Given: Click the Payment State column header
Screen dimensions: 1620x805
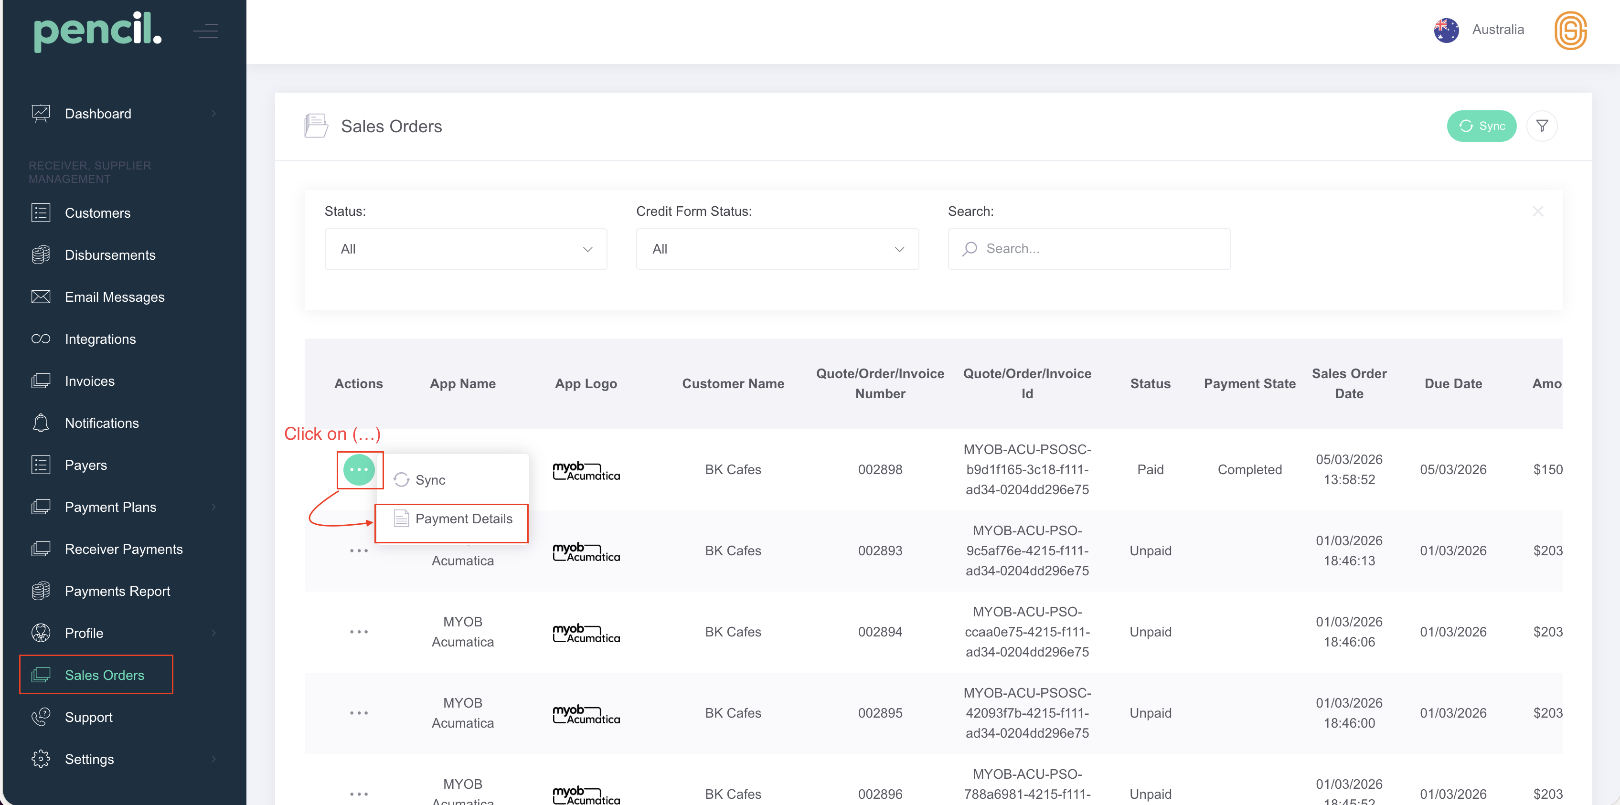Looking at the screenshot, I should (1249, 383).
